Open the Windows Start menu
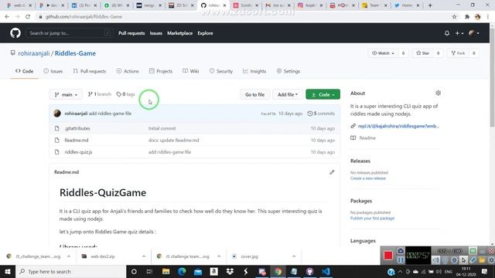 click(x=8, y=271)
